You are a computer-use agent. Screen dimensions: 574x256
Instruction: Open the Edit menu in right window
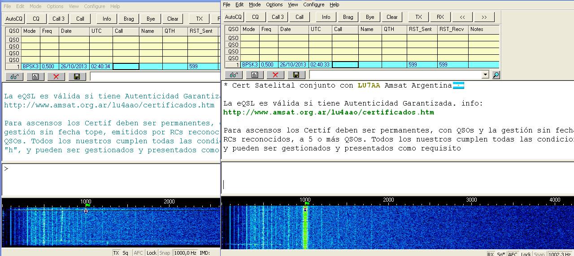click(239, 4)
